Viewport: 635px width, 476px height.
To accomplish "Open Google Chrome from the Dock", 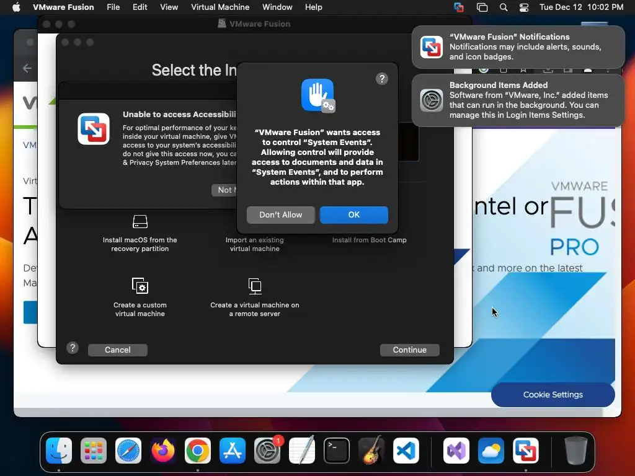I will click(x=198, y=451).
